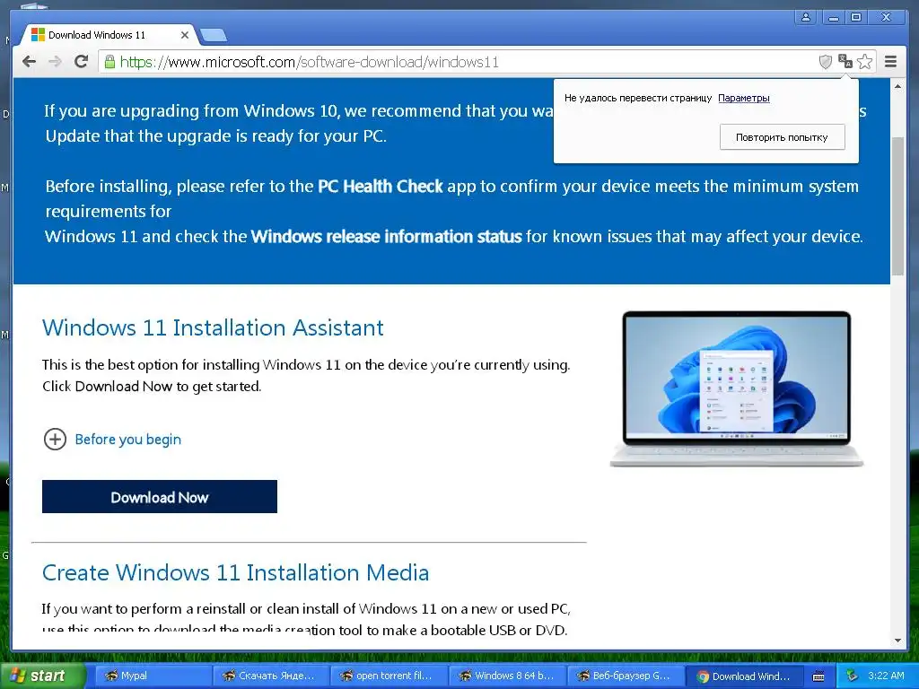Click the Параметры link in the translate popup
919x689 pixels.
pyautogui.click(x=744, y=98)
